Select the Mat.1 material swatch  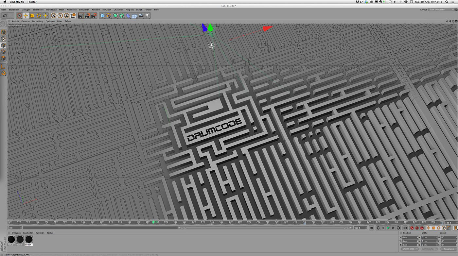coord(11,240)
